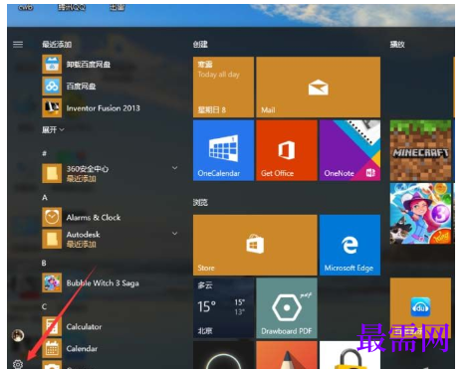Expand the Autodesk folder chevron
Viewport: 468px width, 369px height.
click(174, 234)
